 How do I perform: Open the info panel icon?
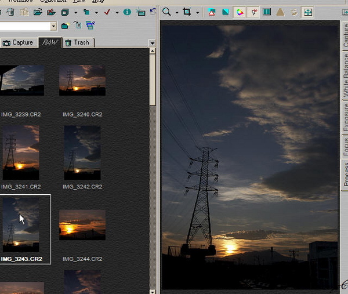coord(127,12)
